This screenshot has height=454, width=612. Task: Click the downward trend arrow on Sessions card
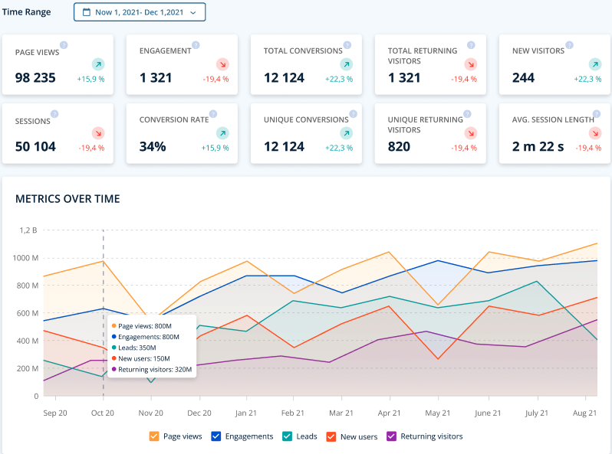[98, 133]
